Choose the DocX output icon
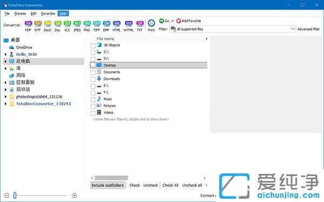The width and height of the screenshot is (324, 202). [x=48, y=23]
